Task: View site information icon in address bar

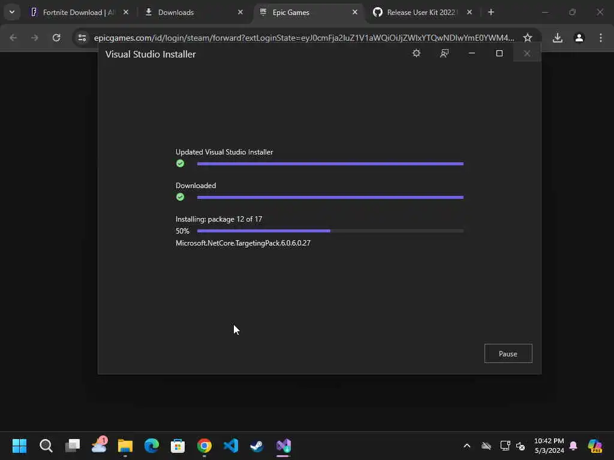Action: click(82, 38)
